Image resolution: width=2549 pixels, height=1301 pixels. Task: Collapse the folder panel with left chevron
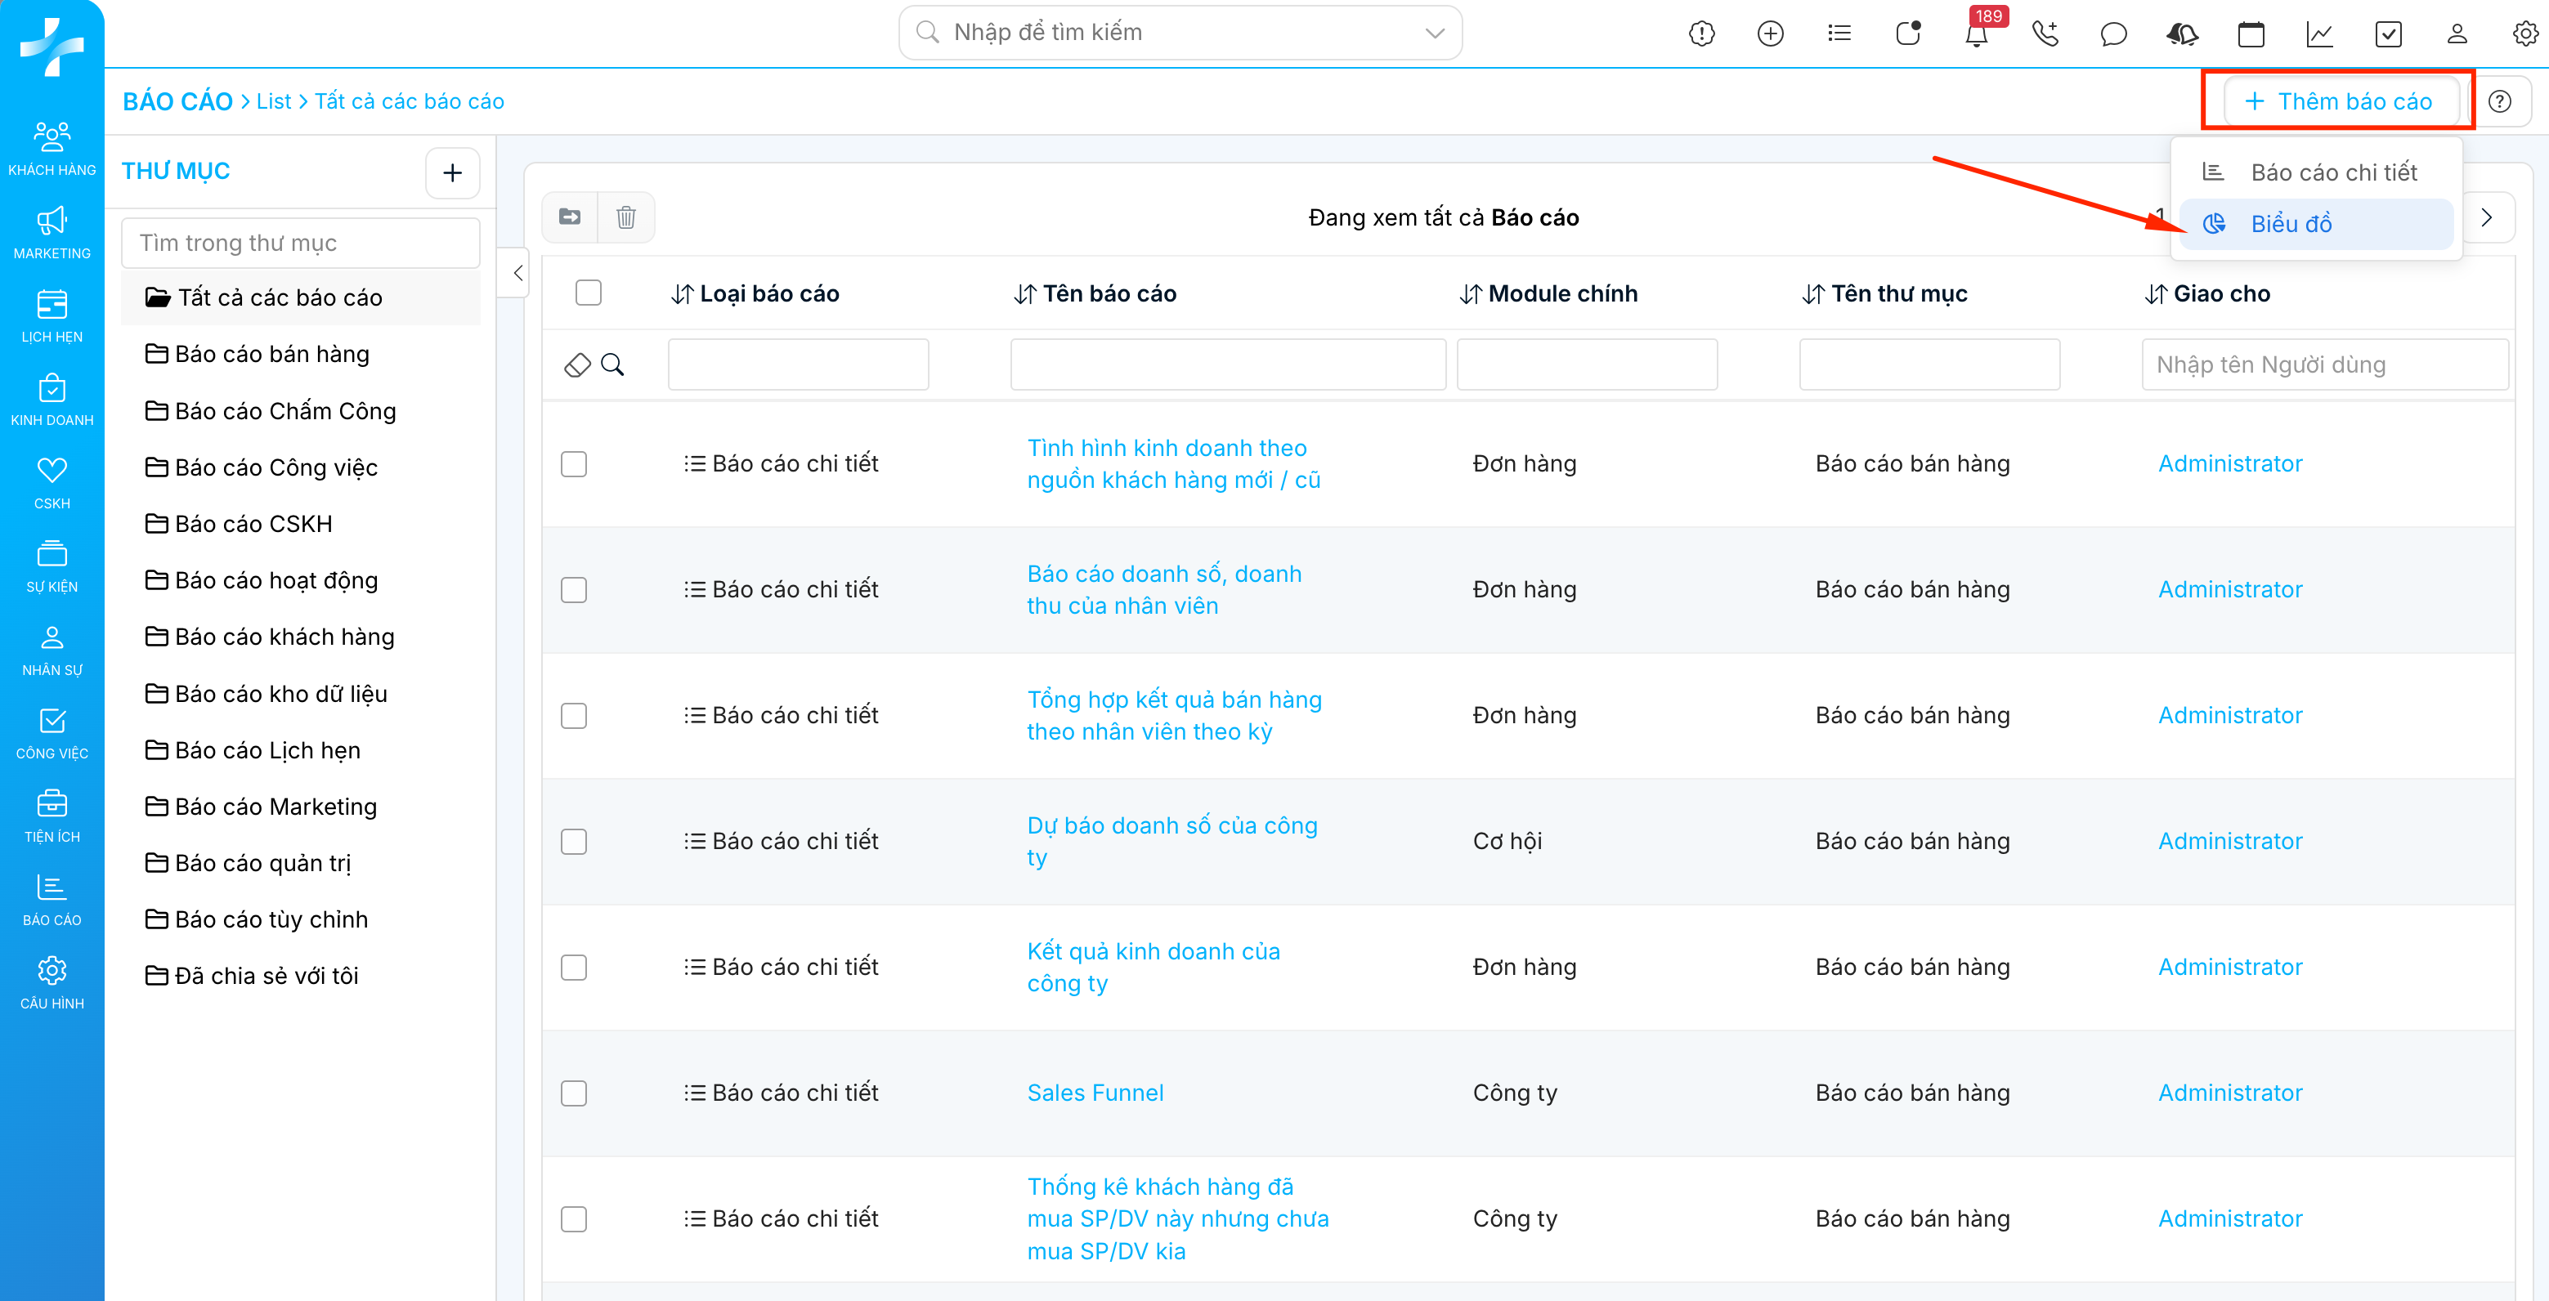(517, 273)
